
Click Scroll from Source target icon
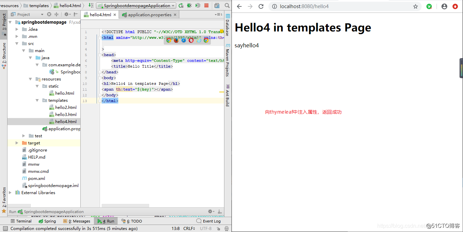pos(49,15)
